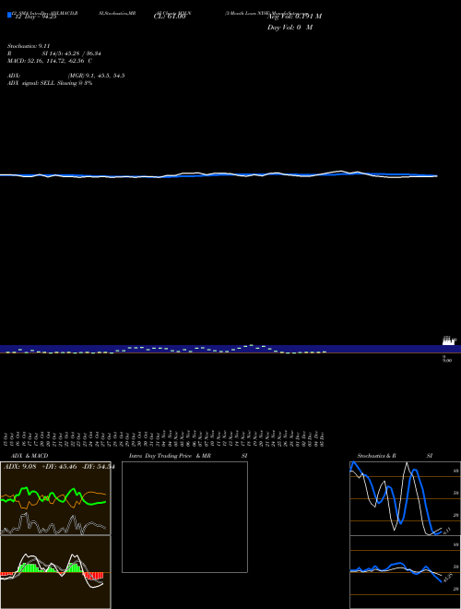
Task: Click the 'Avg Vol: 0.191 M' text
Action: click(x=294, y=17)
